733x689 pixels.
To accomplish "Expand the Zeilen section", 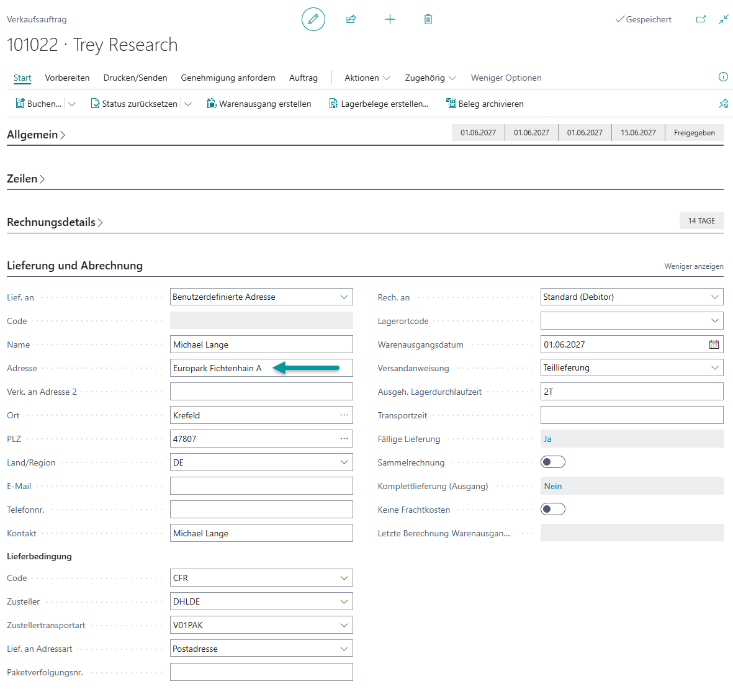I will pos(25,179).
